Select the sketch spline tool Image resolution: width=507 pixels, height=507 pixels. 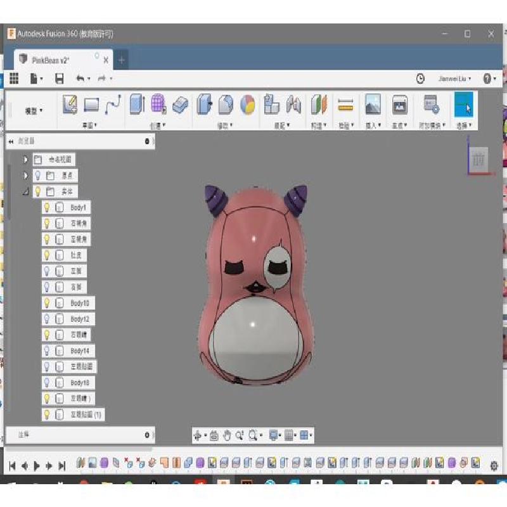pos(113,105)
